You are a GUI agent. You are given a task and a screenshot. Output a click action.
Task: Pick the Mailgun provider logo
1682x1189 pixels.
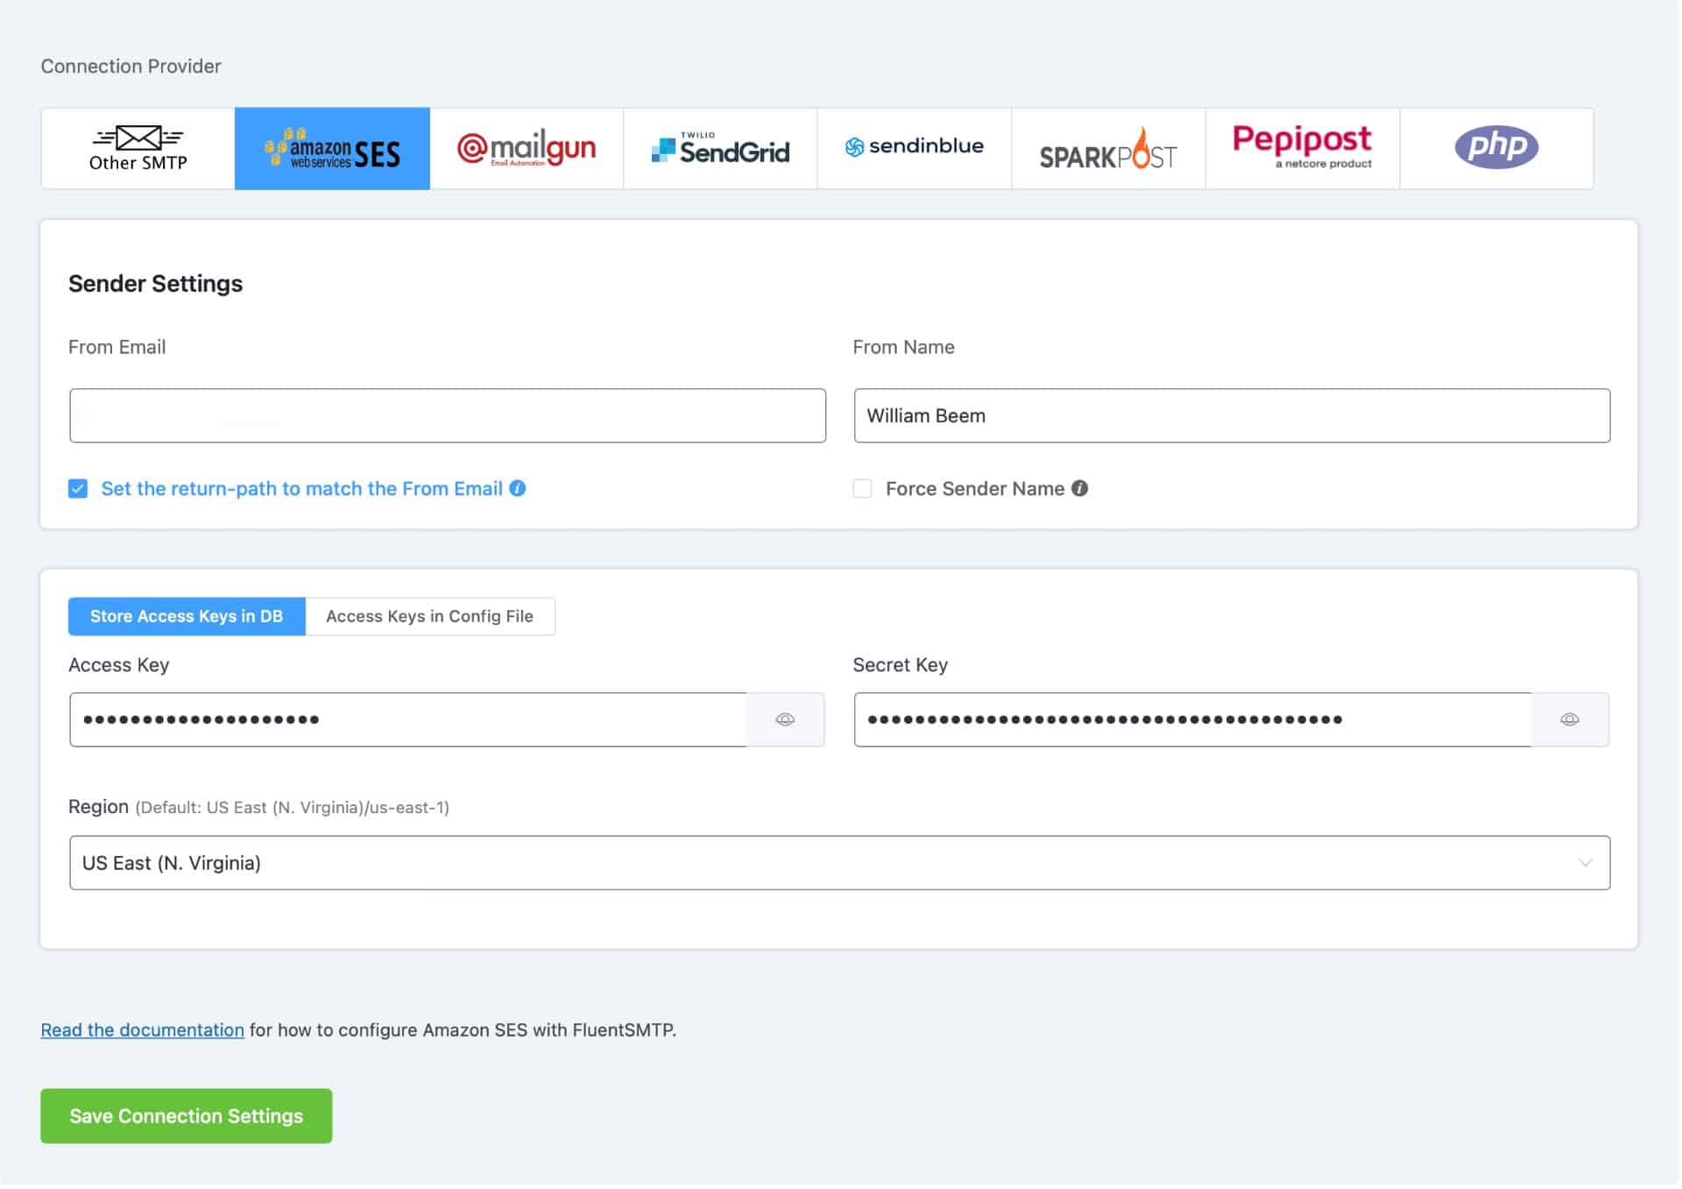527,148
